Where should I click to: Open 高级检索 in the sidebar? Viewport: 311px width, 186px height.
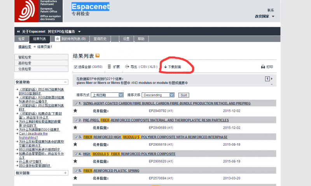(42, 63)
